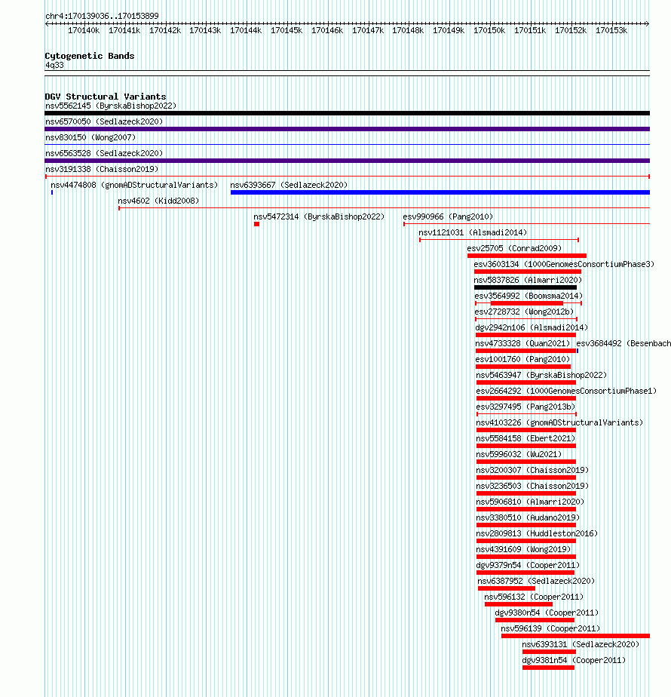Viewport: 671px width, 697px height.
Task: Click the 170153k ruler position
Action: point(611,31)
